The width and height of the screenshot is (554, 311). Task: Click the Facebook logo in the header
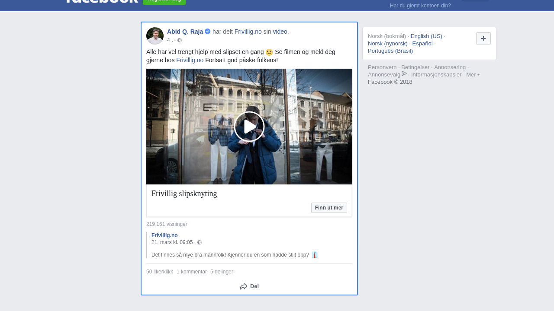pyautogui.click(x=101, y=1)
